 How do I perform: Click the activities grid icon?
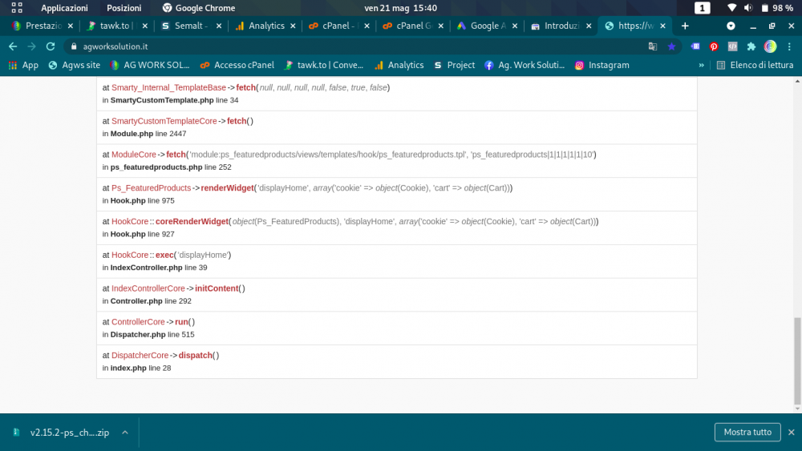tap(17, 8)
